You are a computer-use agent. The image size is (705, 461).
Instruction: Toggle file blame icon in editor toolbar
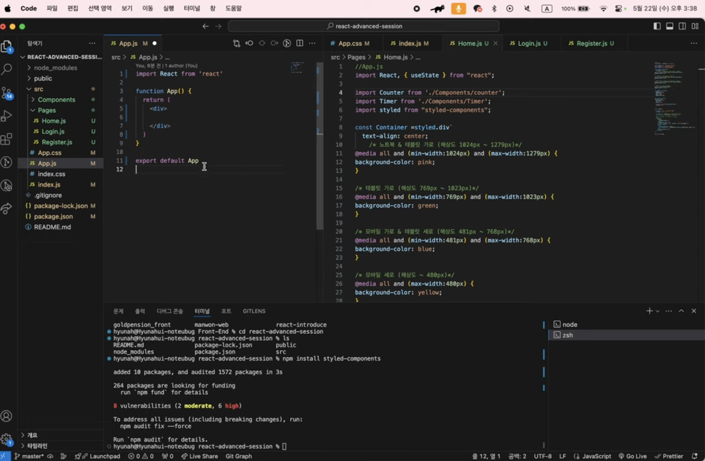pos(287,43)
